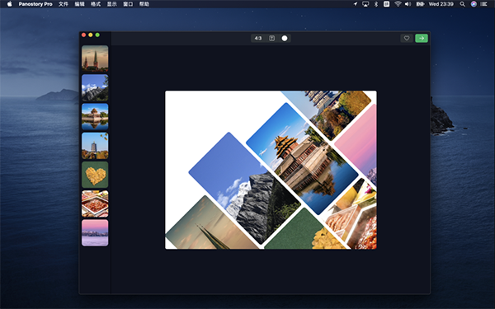
Task: Select the golden heart leaves thumbnail
Action: pos(95,175)
